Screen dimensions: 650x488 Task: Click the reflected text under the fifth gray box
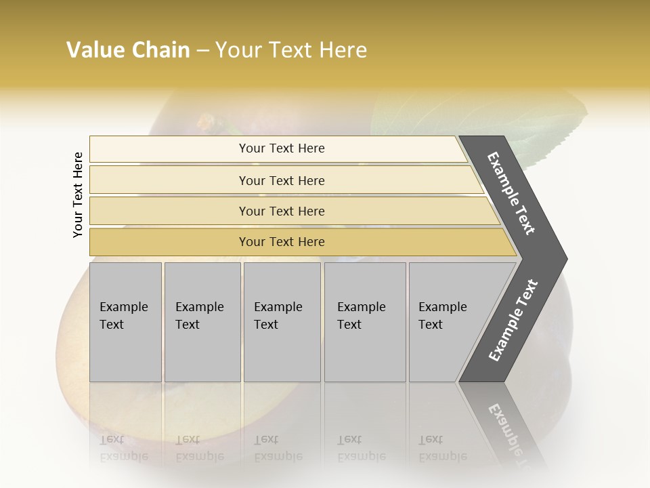442,448
